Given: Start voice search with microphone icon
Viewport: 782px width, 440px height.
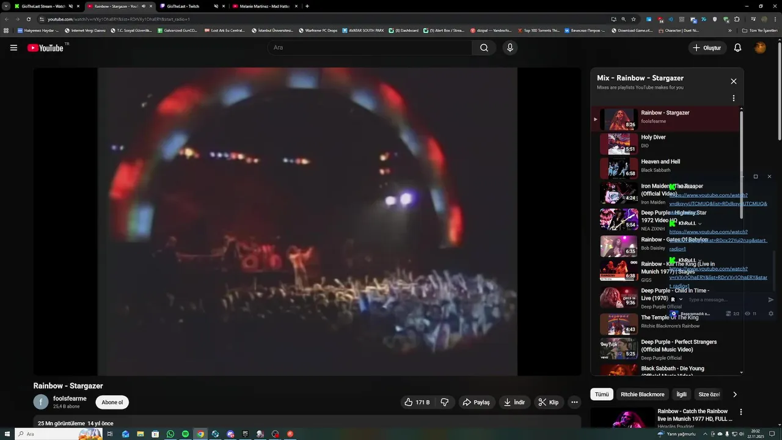Looking at the screenshot, I should pyautogui.click(x=510, y=48).
